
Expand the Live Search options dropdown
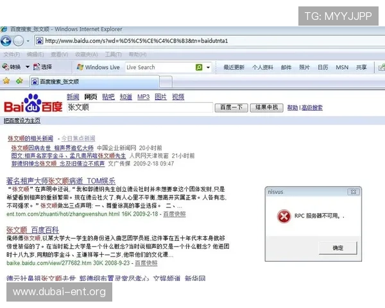coord(208,67)
